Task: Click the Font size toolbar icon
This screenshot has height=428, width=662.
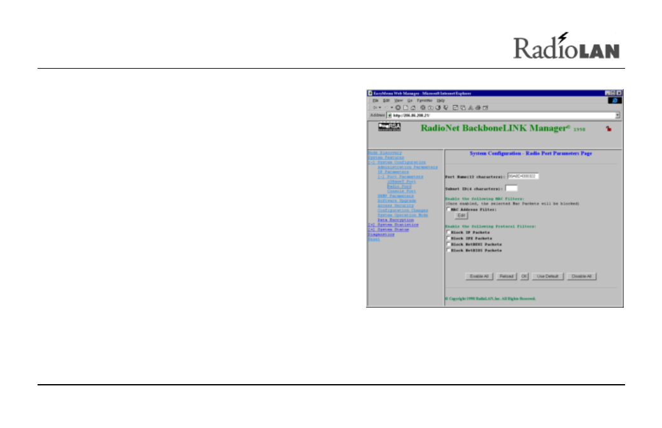Action: pos(471,107)
